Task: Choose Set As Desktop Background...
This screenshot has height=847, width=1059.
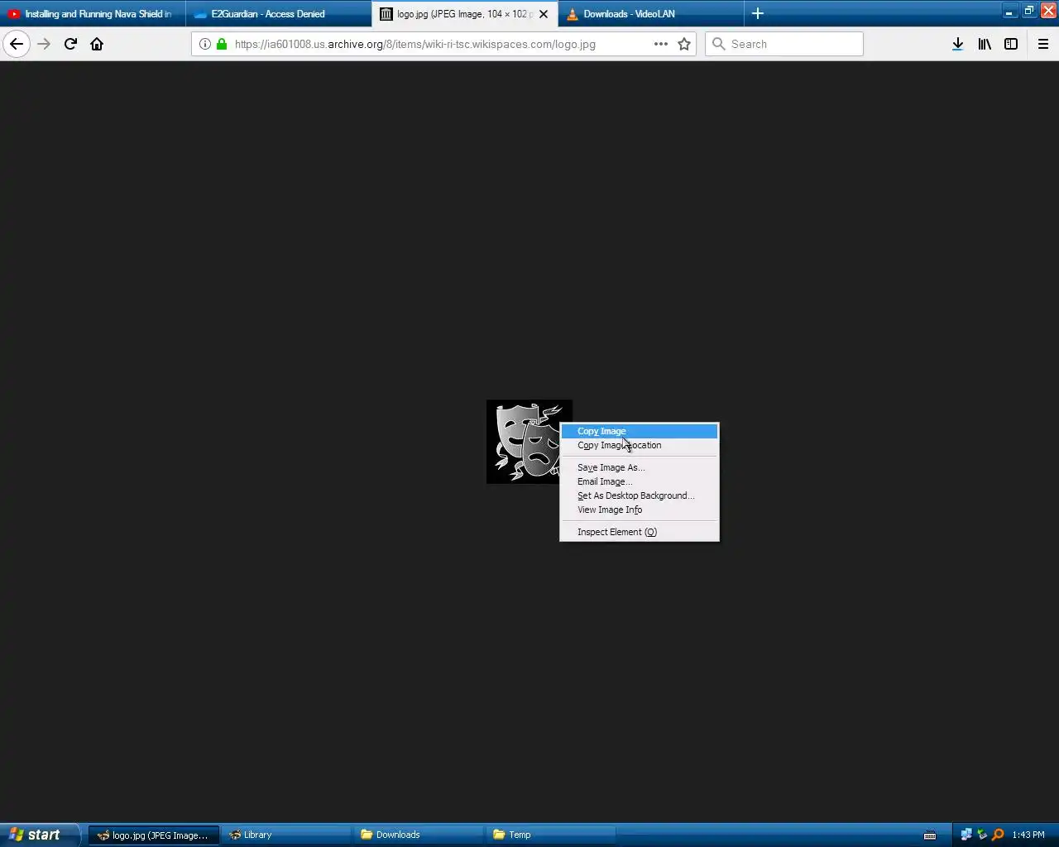Action: [640, 495]
